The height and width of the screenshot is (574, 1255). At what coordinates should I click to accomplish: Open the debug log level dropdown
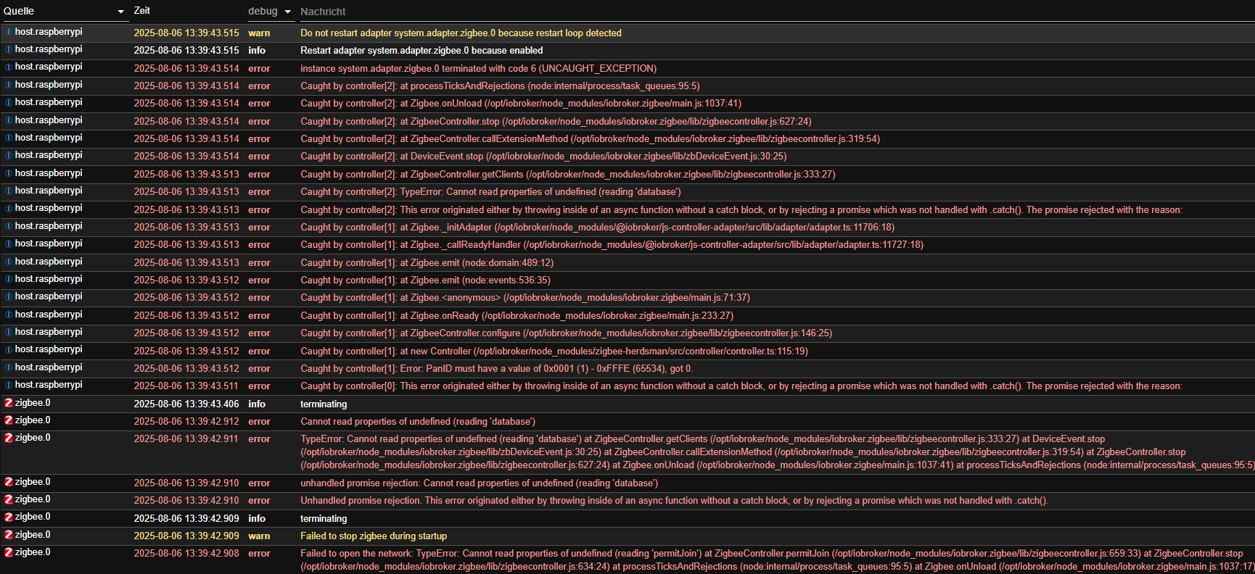coord(270,12)
